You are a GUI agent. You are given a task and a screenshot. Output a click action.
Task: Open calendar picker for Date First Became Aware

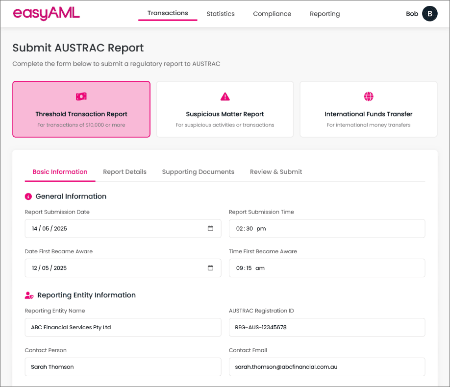tap(210, 267)
